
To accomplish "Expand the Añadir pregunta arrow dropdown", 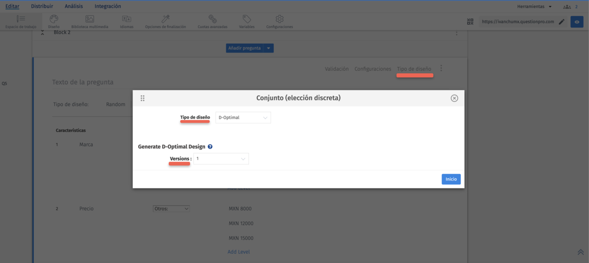I will tap(268, 48).
